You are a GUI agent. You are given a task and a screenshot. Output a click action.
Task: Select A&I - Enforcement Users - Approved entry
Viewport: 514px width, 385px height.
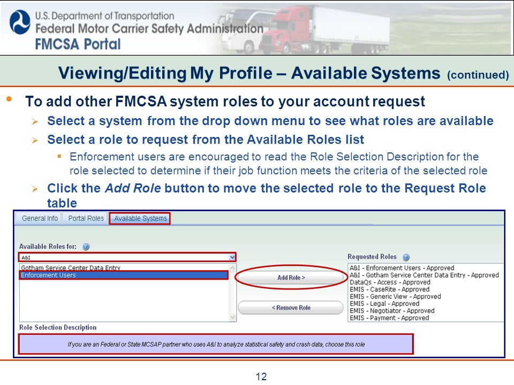click(x=402, y=268)
